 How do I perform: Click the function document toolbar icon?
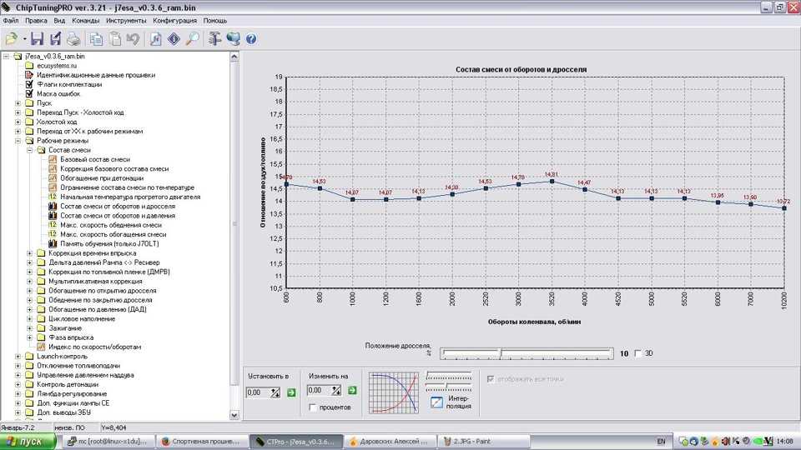tap(155, 39)
